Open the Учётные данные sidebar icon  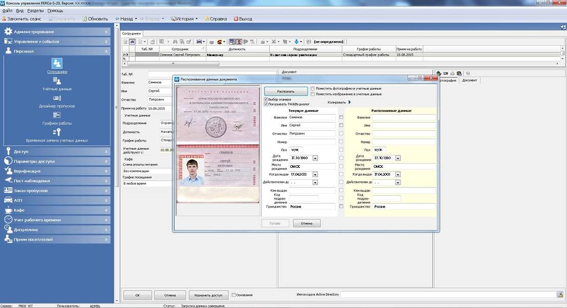(57, 81)
